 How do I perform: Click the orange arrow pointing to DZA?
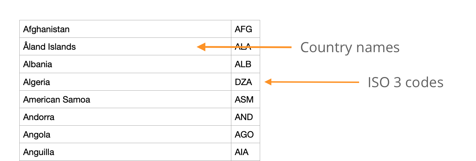click(312, 82)
